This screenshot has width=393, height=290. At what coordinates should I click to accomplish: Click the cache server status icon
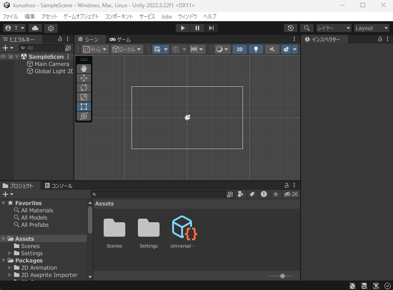[364, 286]
